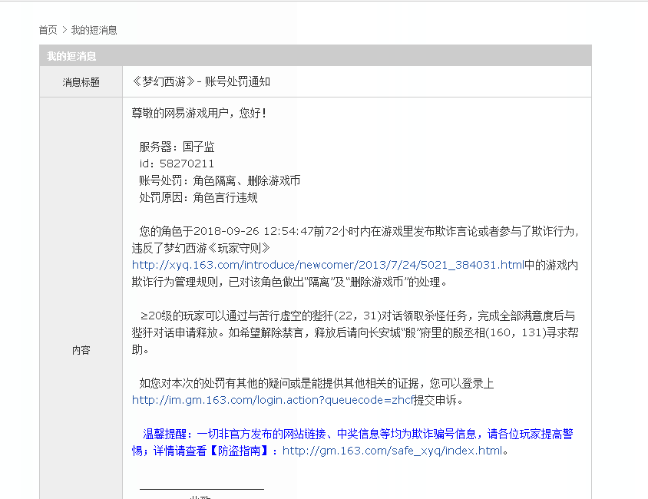Click the blue 温馨提醒 warning line

tap(358, 435)
